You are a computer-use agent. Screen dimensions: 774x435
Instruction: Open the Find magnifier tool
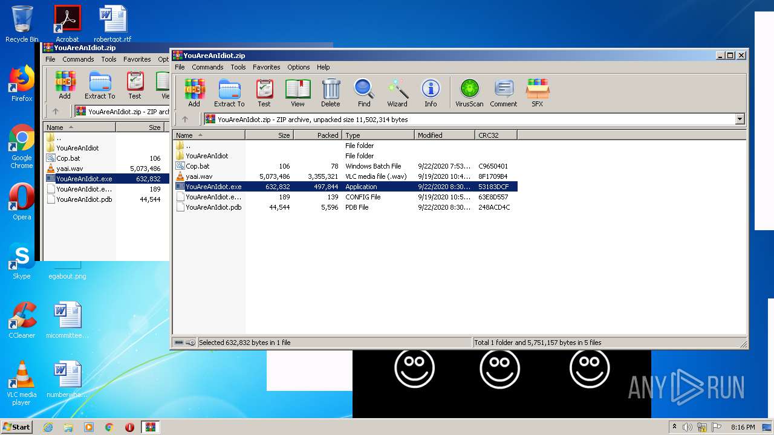(364, 93)
